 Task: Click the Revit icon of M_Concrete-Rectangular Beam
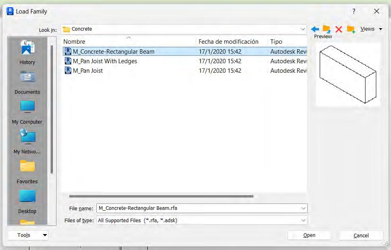tap(68, 51)
